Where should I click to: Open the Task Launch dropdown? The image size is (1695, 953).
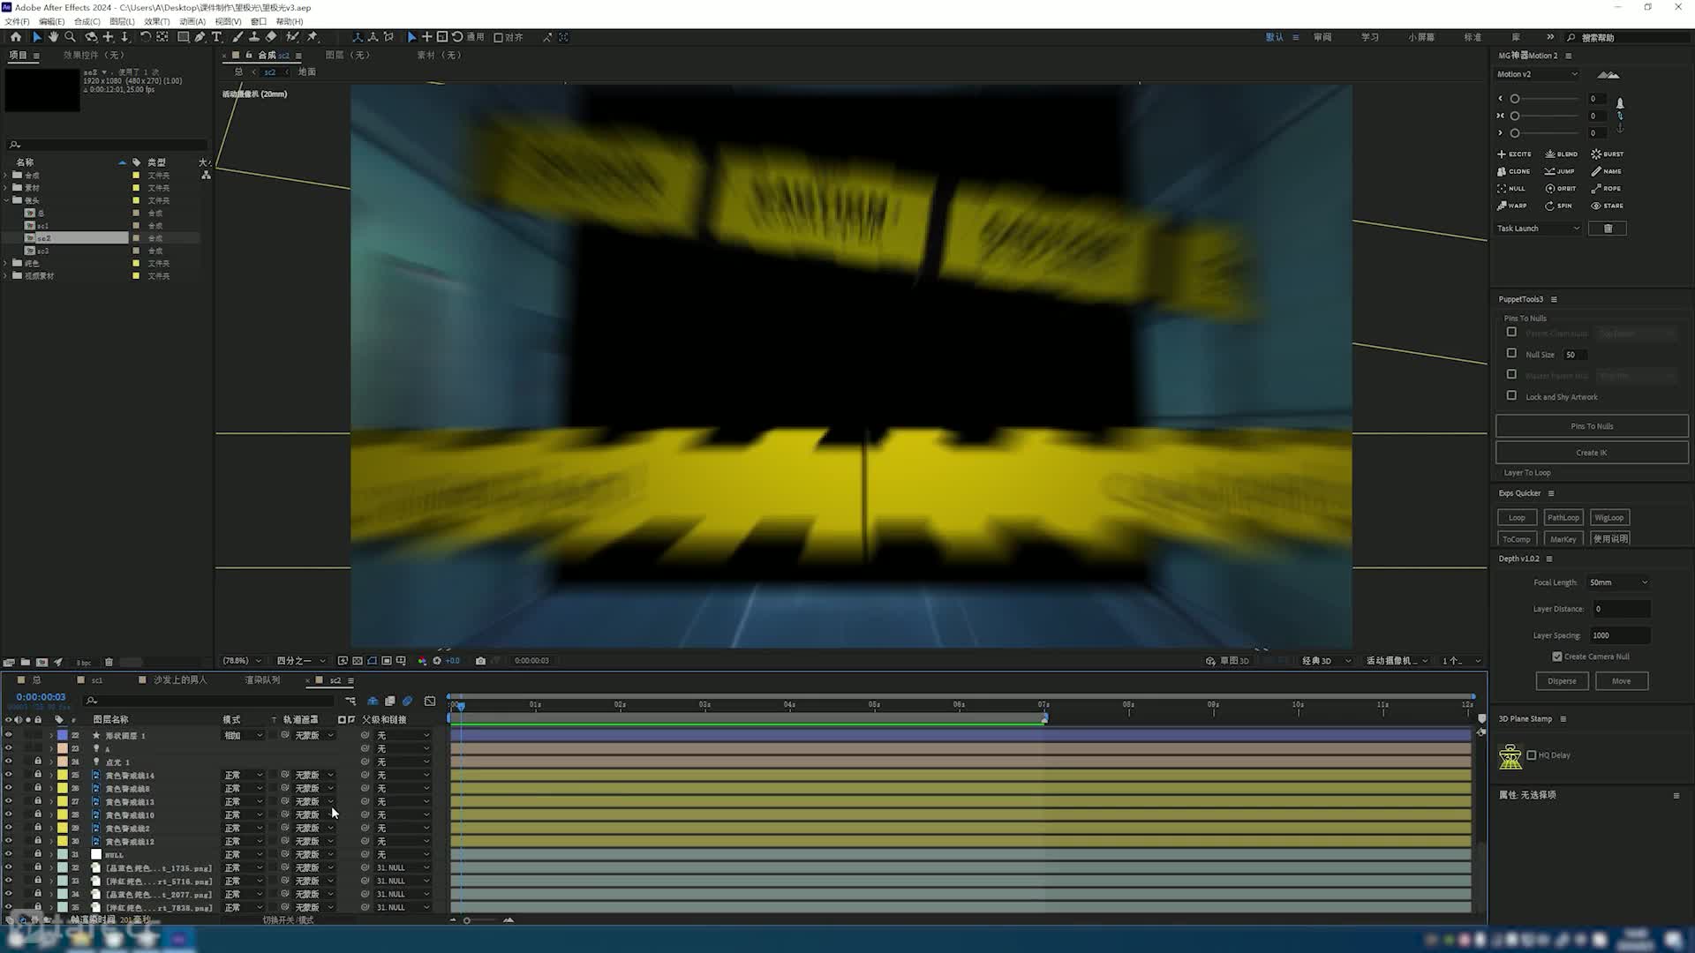[1539, 229]
